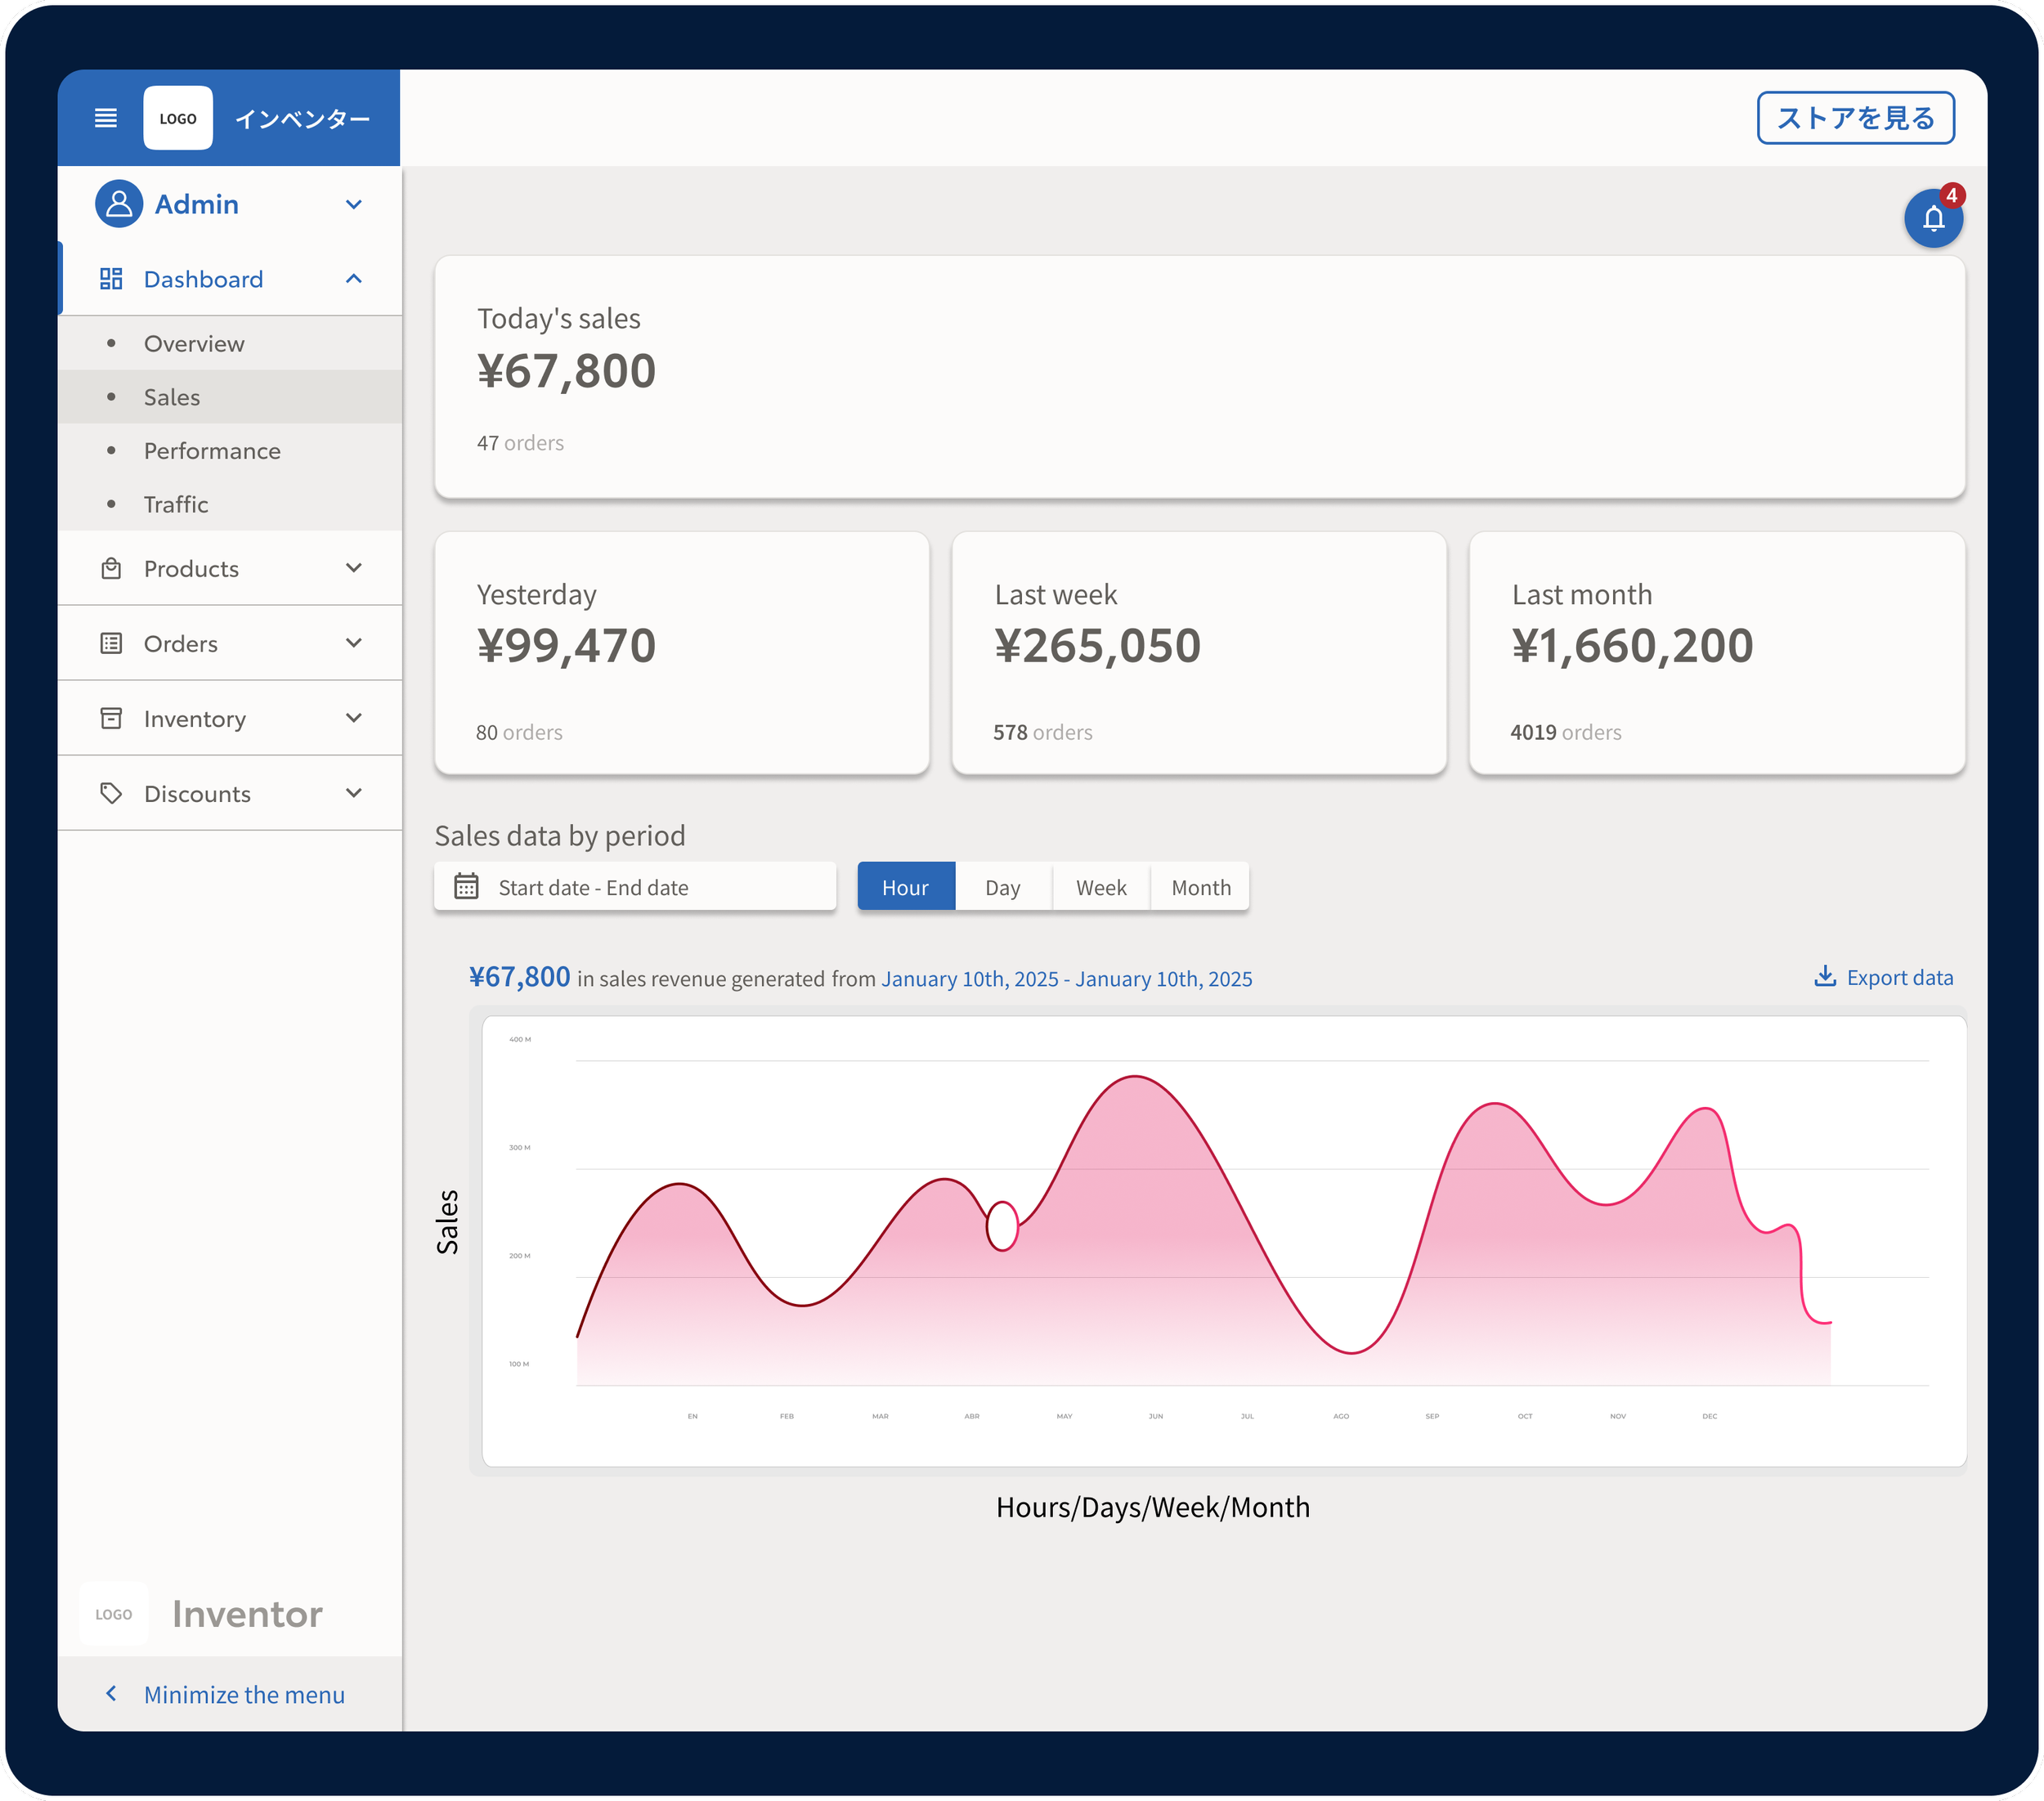Image resolution: width=2044 pixels, height=1801 pixels.
Task: Click the Admin user avatar icon
Action: (119, 204)
